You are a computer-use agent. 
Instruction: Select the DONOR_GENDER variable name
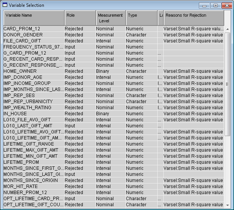[x=23, y=35]
